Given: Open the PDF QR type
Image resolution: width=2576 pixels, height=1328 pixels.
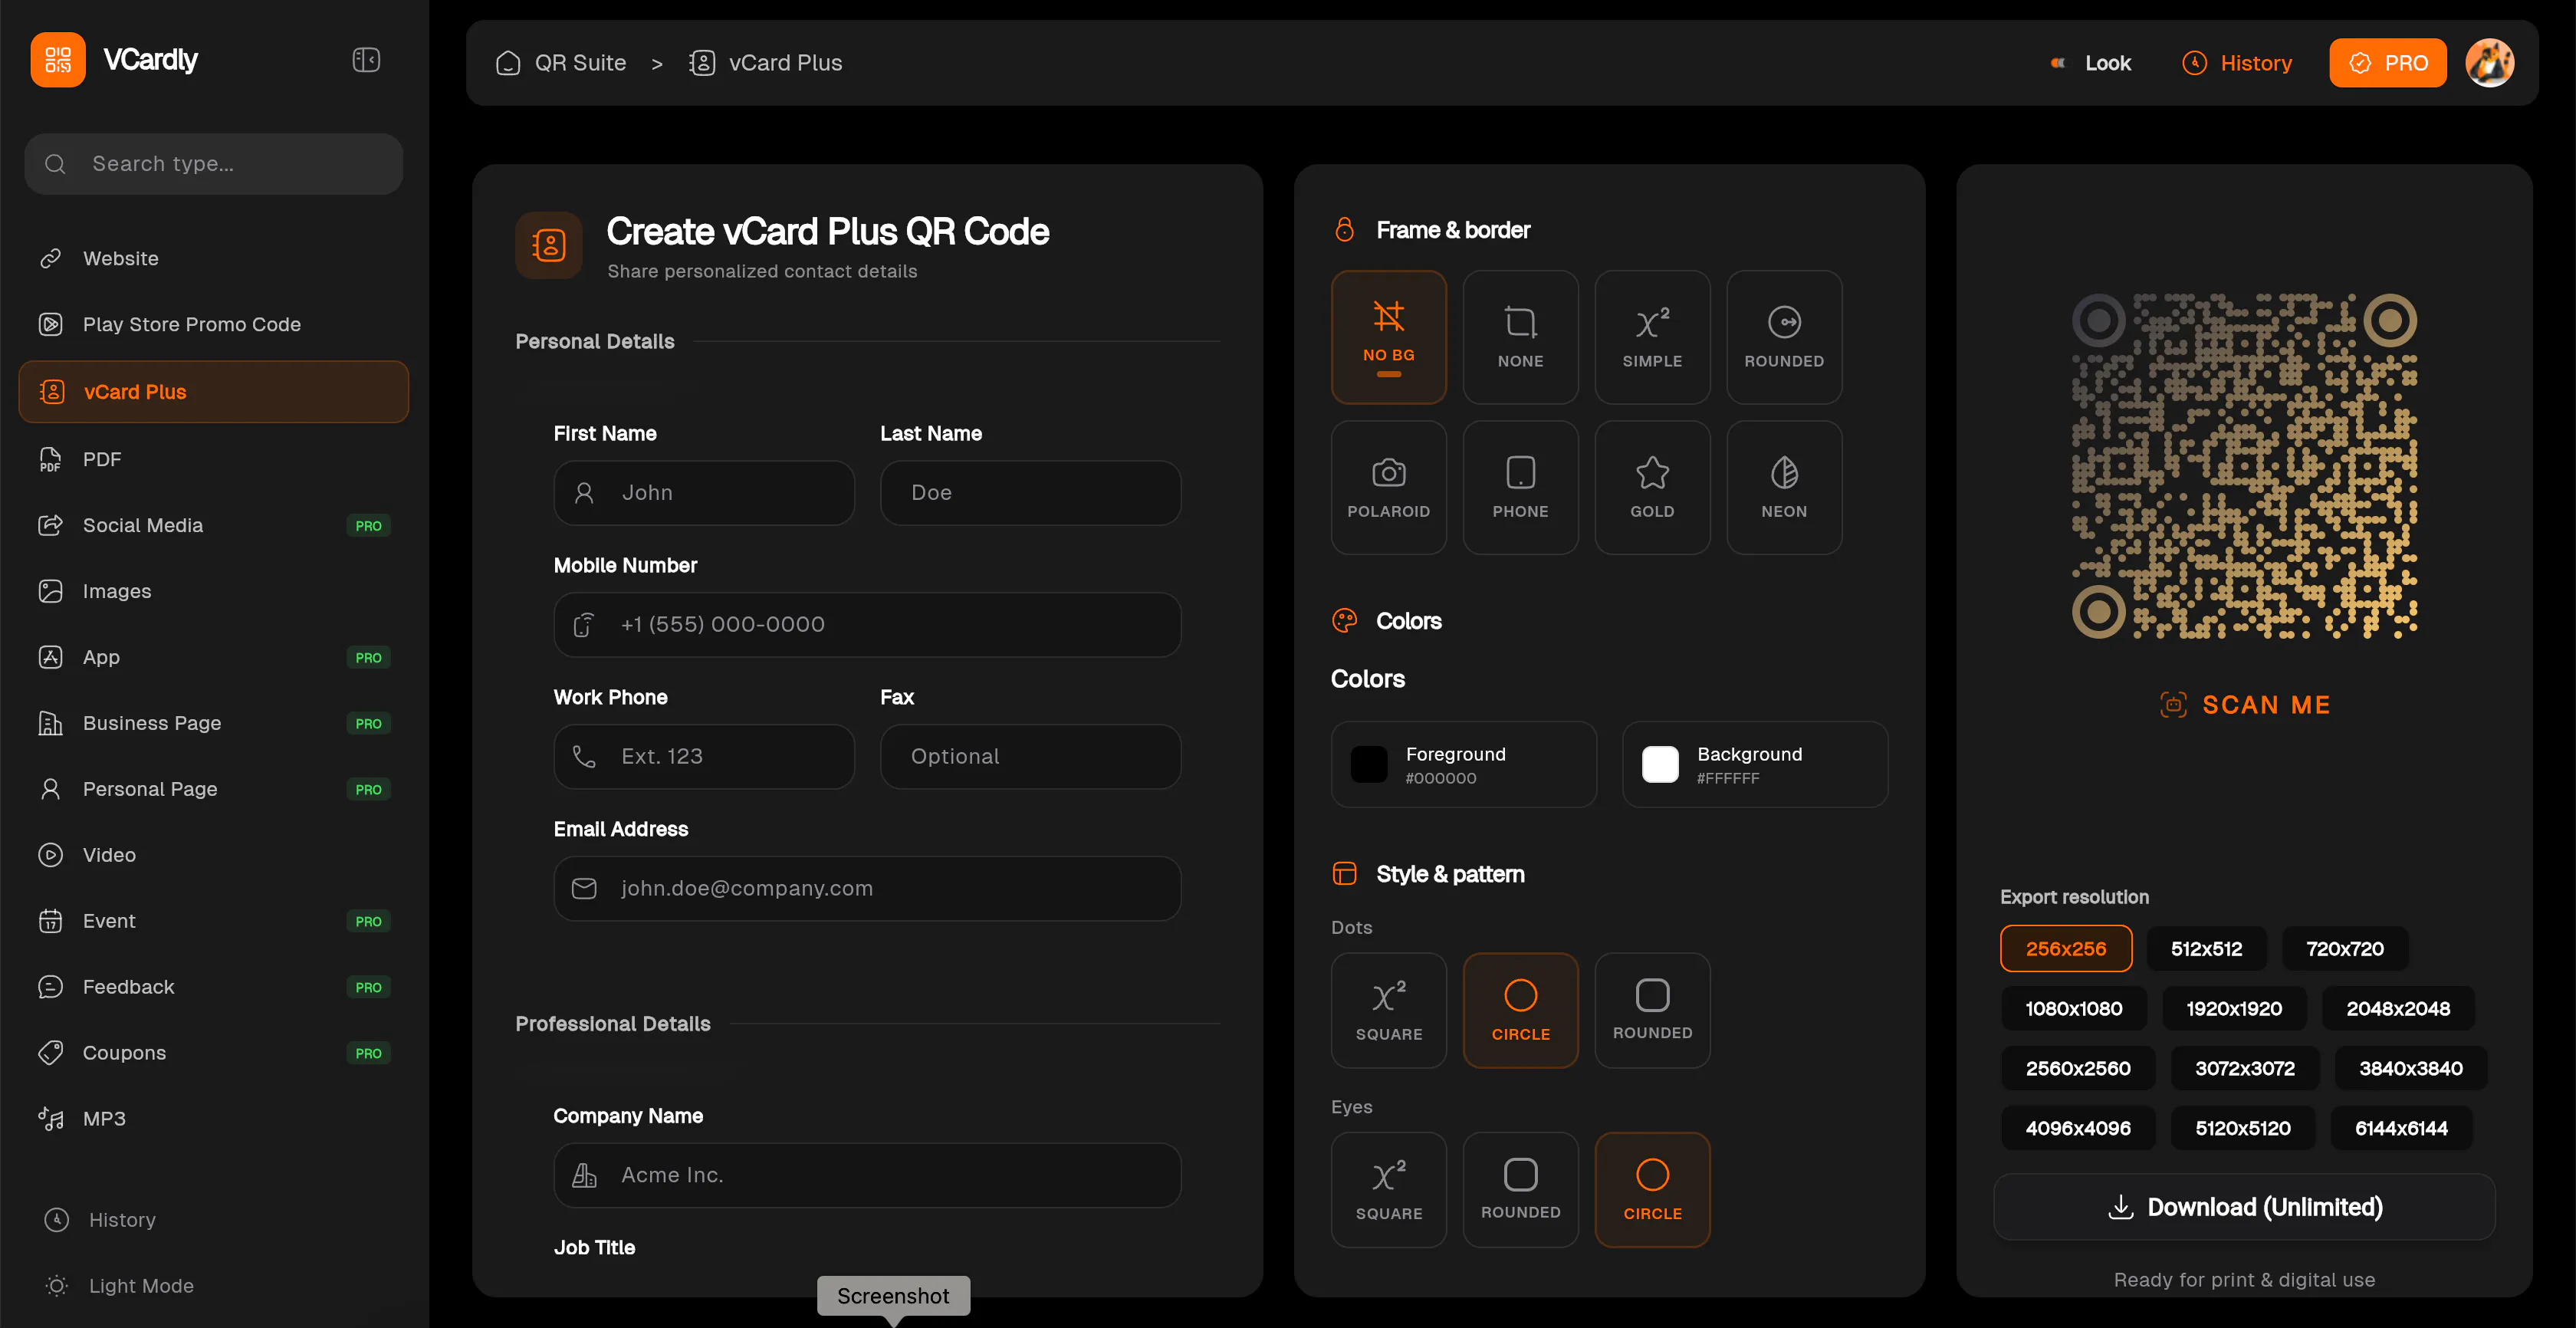Looking at the screenshot, I should coord(213,459).
